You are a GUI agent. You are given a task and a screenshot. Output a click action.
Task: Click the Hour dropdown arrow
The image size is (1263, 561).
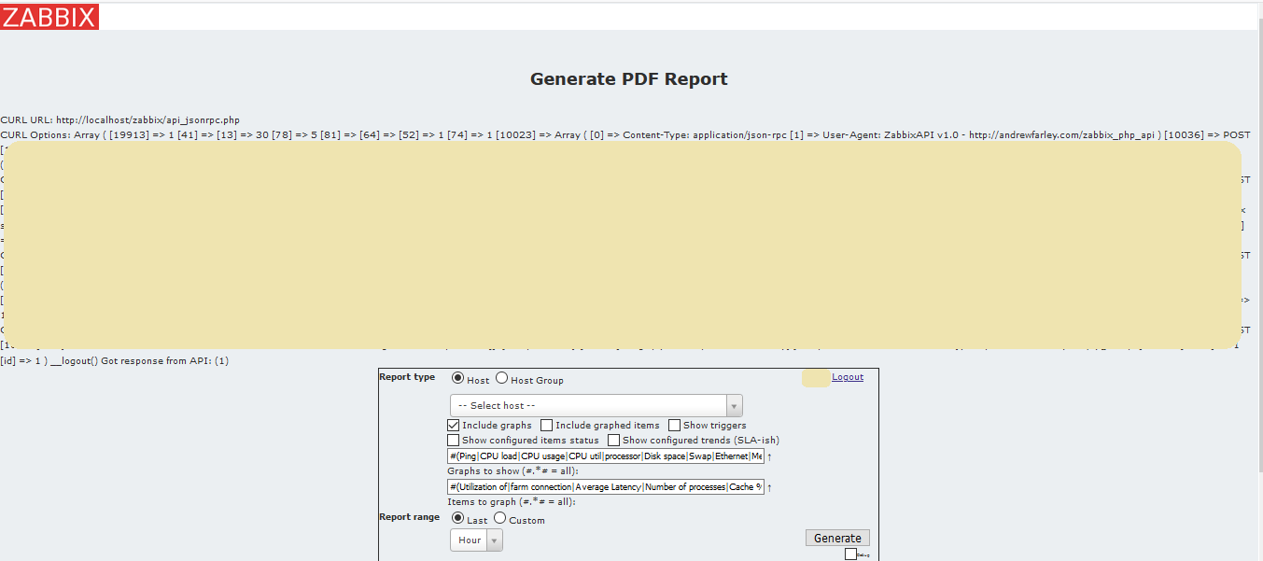(x=496, y=540)
